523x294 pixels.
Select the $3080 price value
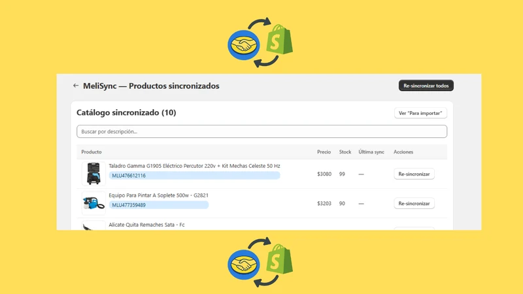[x=324, y=174]
